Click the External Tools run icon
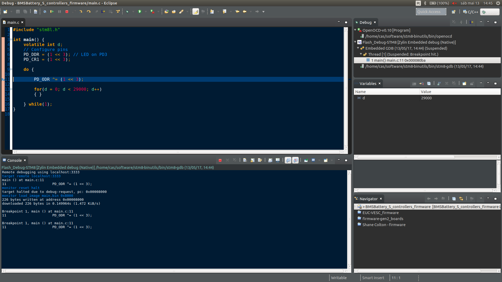The width and height of the screenshot is (502, 282). 152,11
